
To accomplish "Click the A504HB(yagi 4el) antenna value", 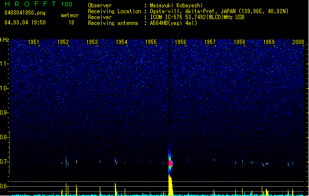I will point(173,23).
